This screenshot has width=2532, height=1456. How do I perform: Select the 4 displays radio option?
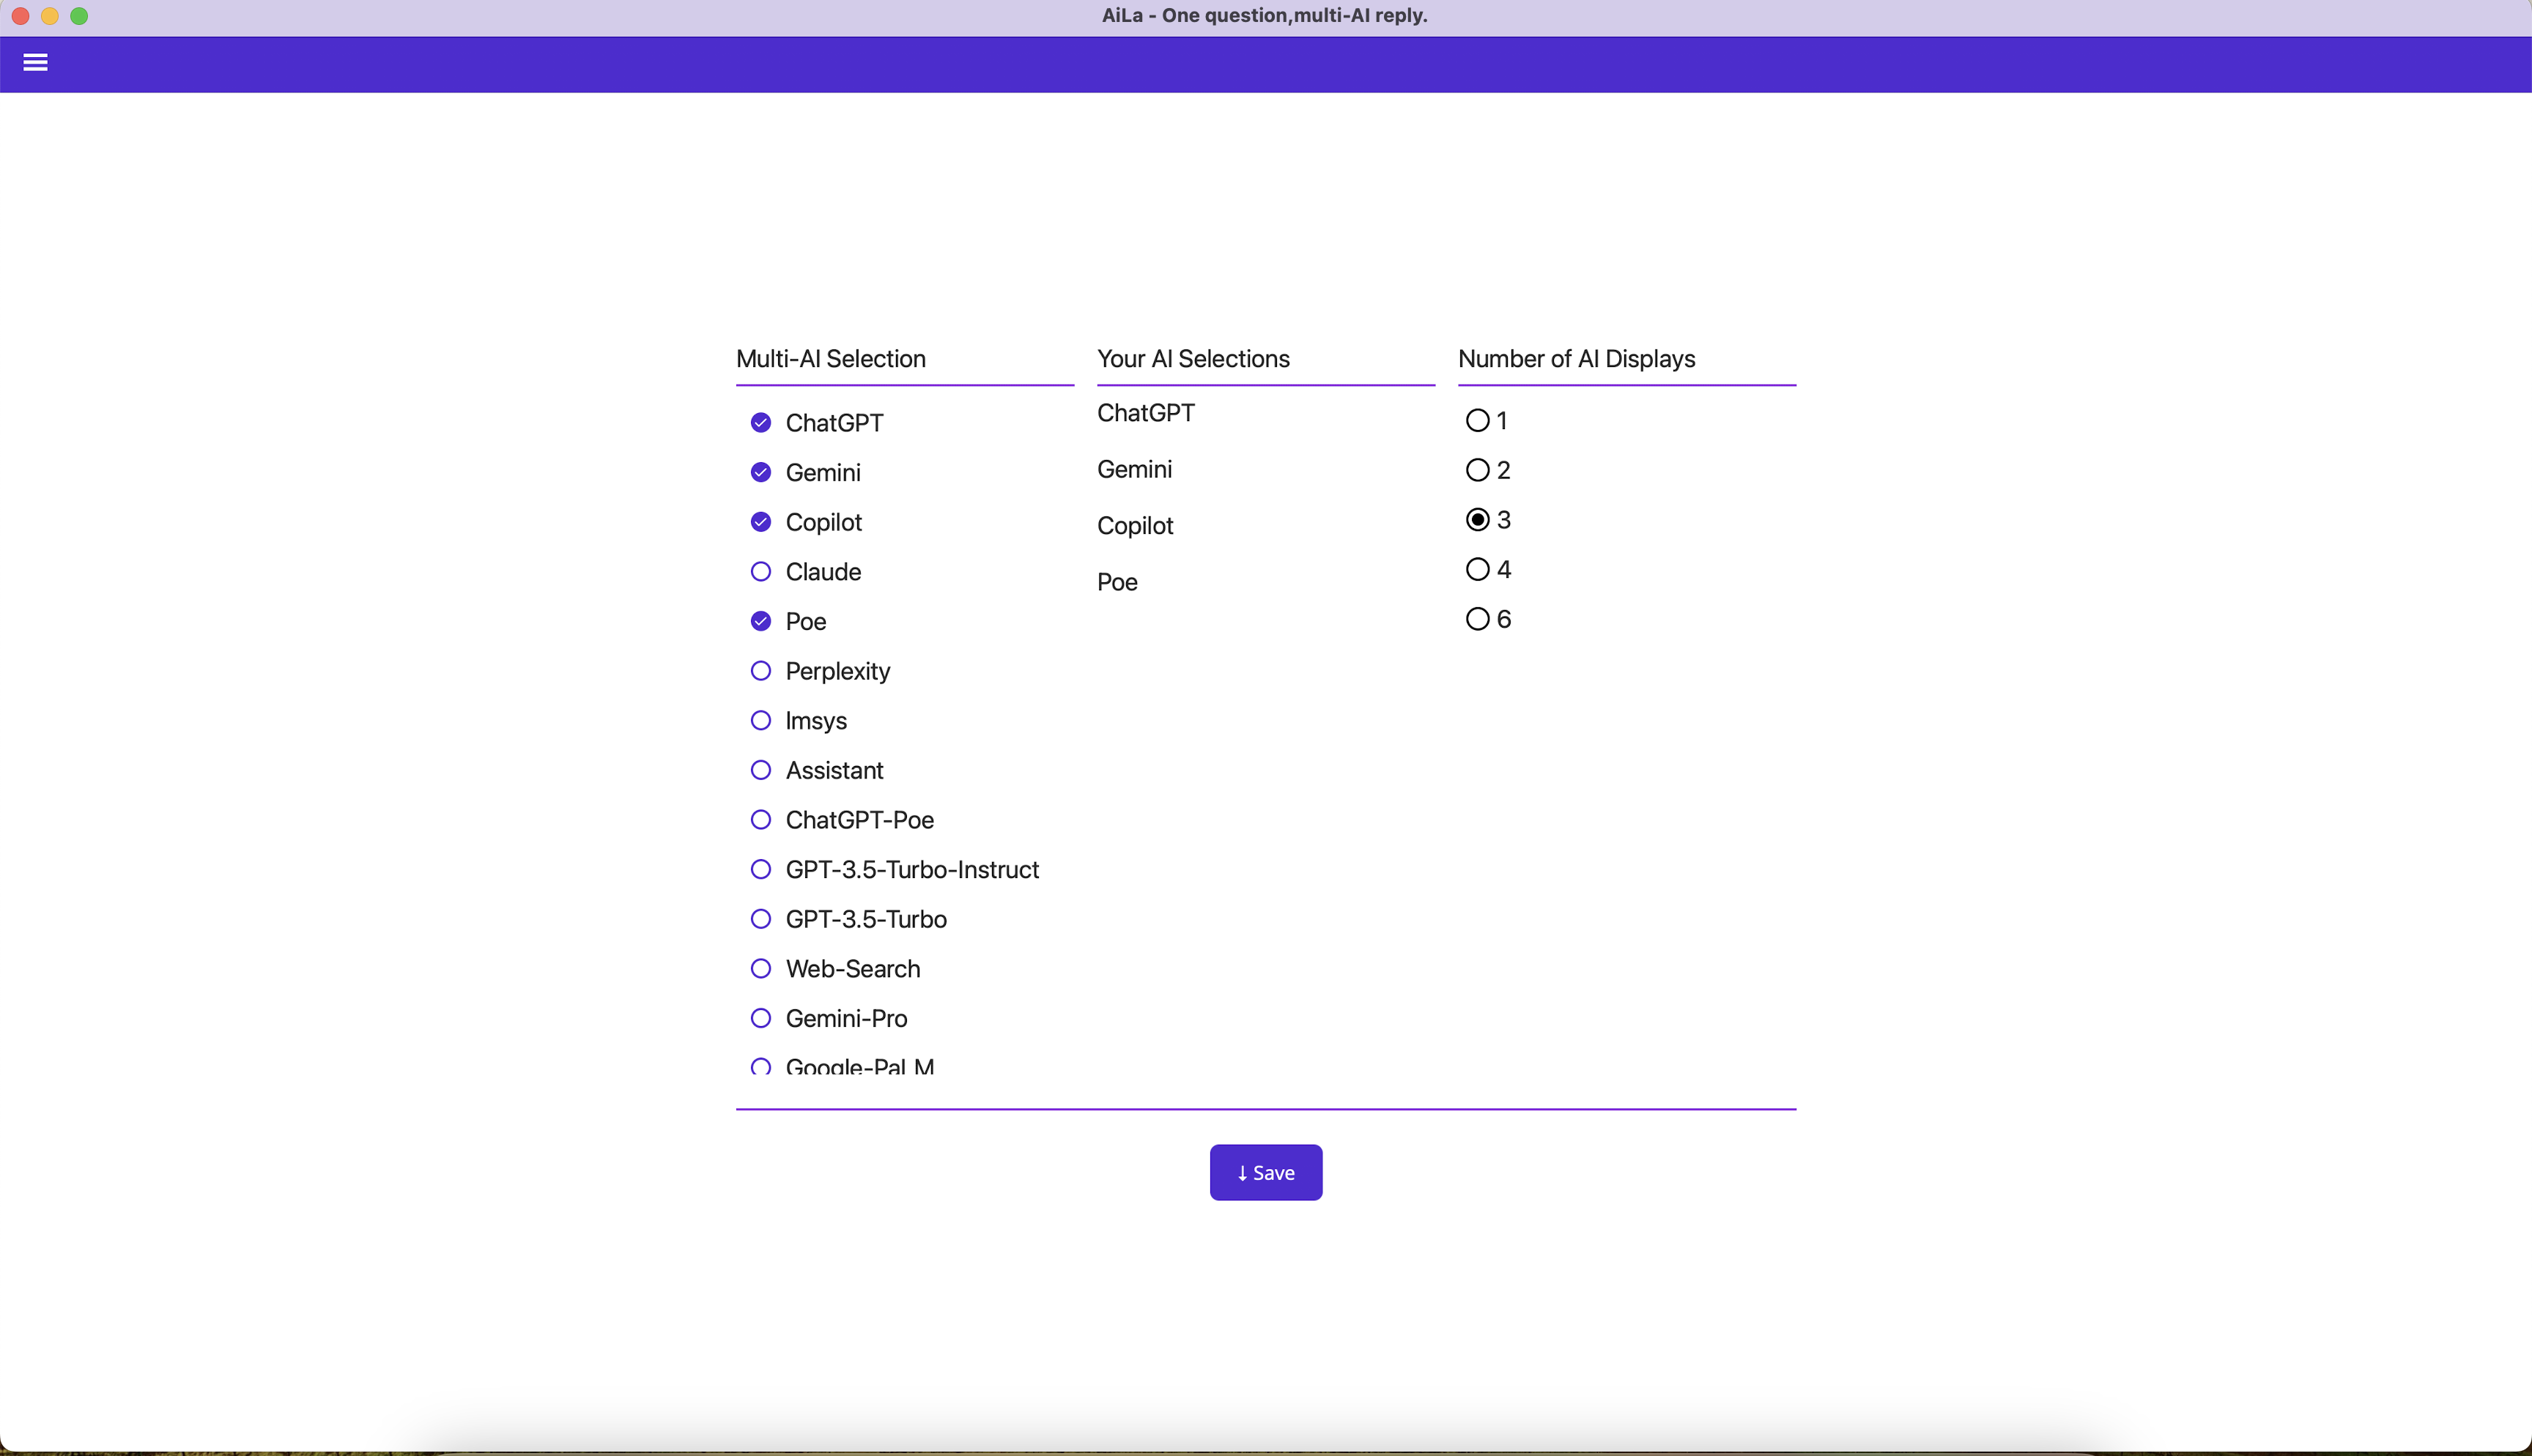[1477, 570]
